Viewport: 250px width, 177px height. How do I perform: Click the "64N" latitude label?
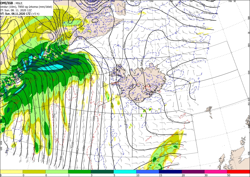pos(248,72)
